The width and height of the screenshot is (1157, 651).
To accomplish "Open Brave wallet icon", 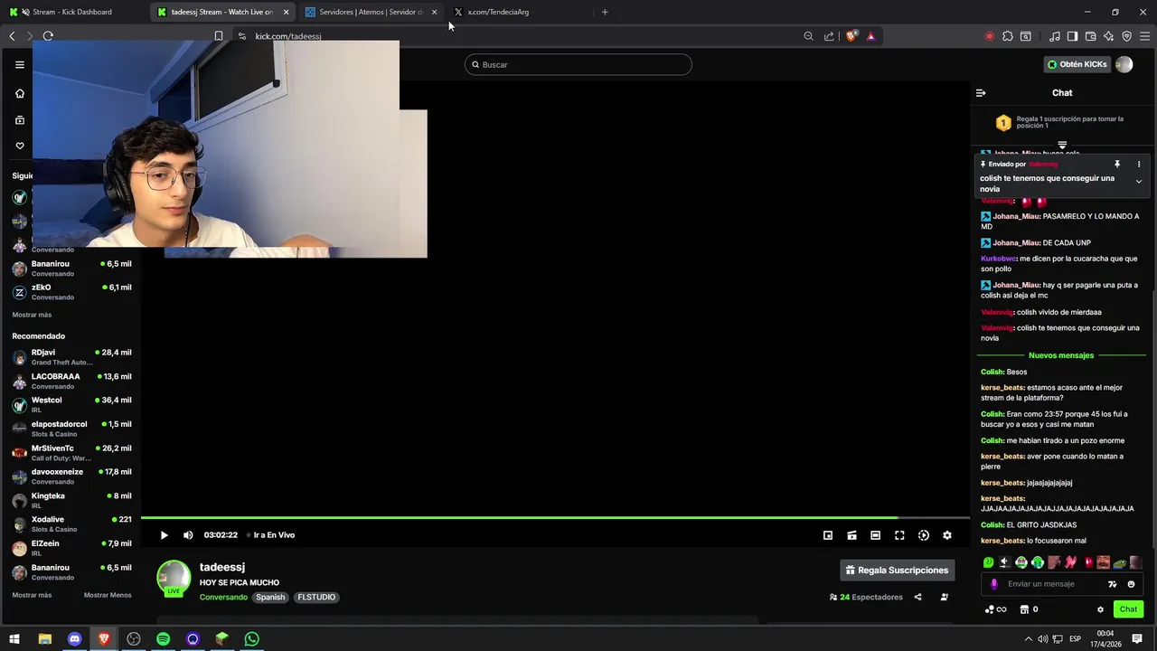I will click(1090, 36).
